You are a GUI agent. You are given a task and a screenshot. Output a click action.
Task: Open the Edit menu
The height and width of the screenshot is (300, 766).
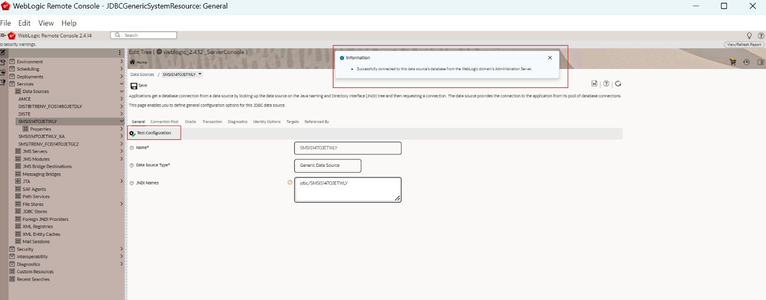point(25,23)
